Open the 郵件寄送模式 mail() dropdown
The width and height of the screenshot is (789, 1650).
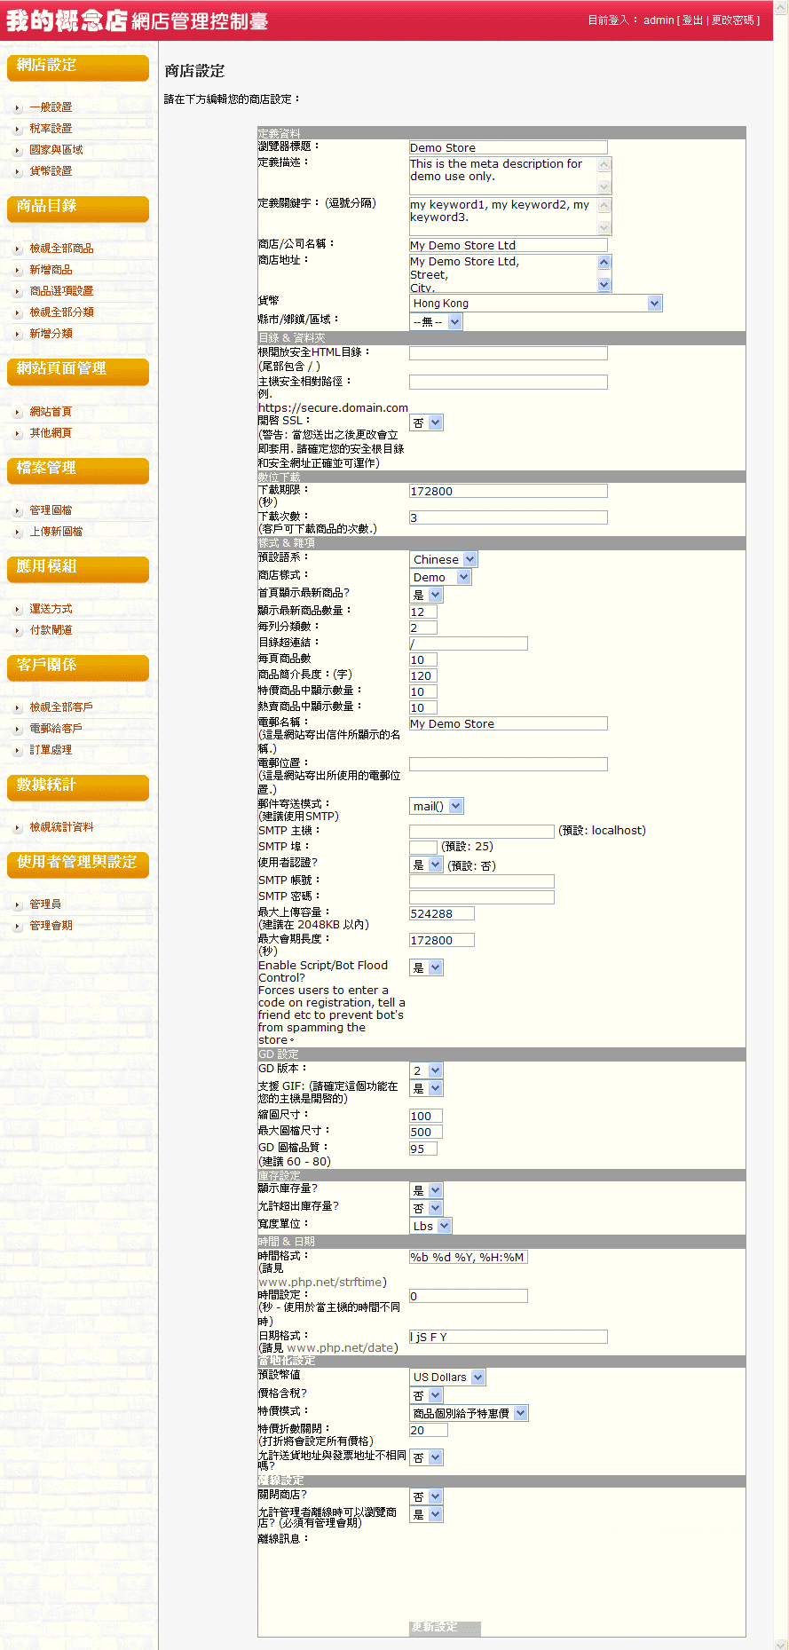(437, 807)
